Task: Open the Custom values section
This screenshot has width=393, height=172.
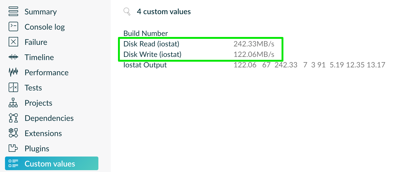Action: [x=50, y=164]
